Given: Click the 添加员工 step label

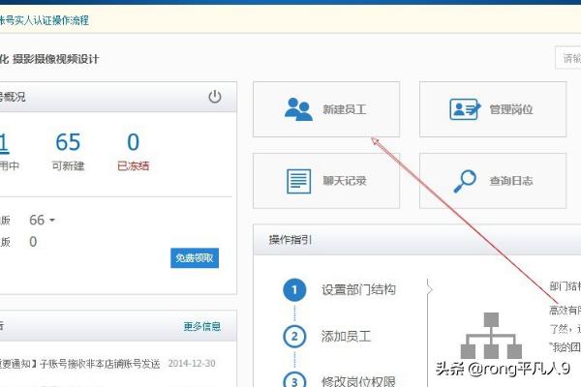Looking at the screenshot, I should coord(346,336).
